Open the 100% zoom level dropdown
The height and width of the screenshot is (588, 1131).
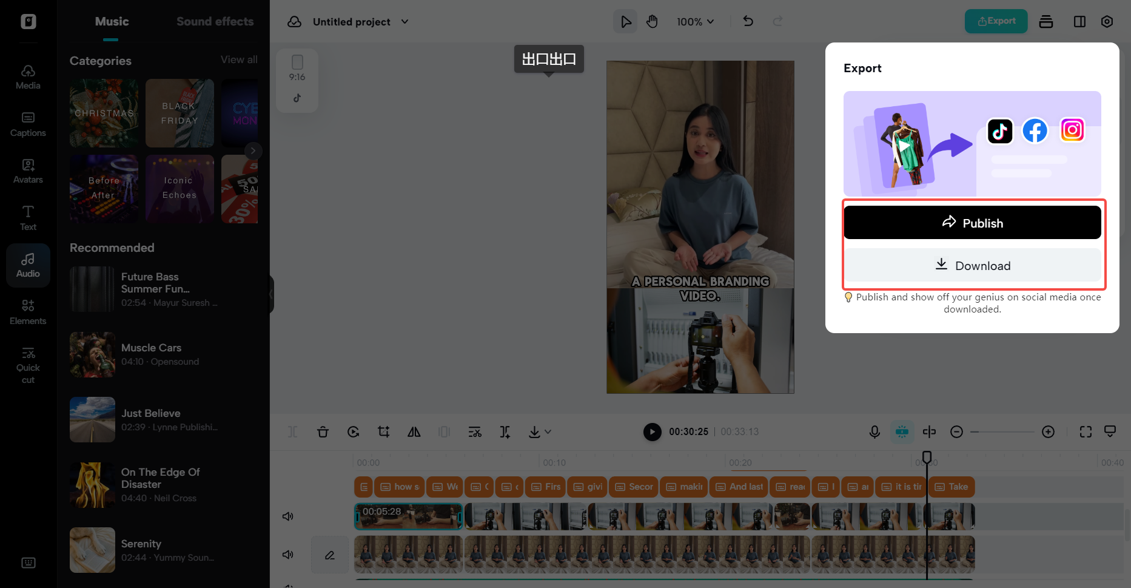[x=696, y=22]
